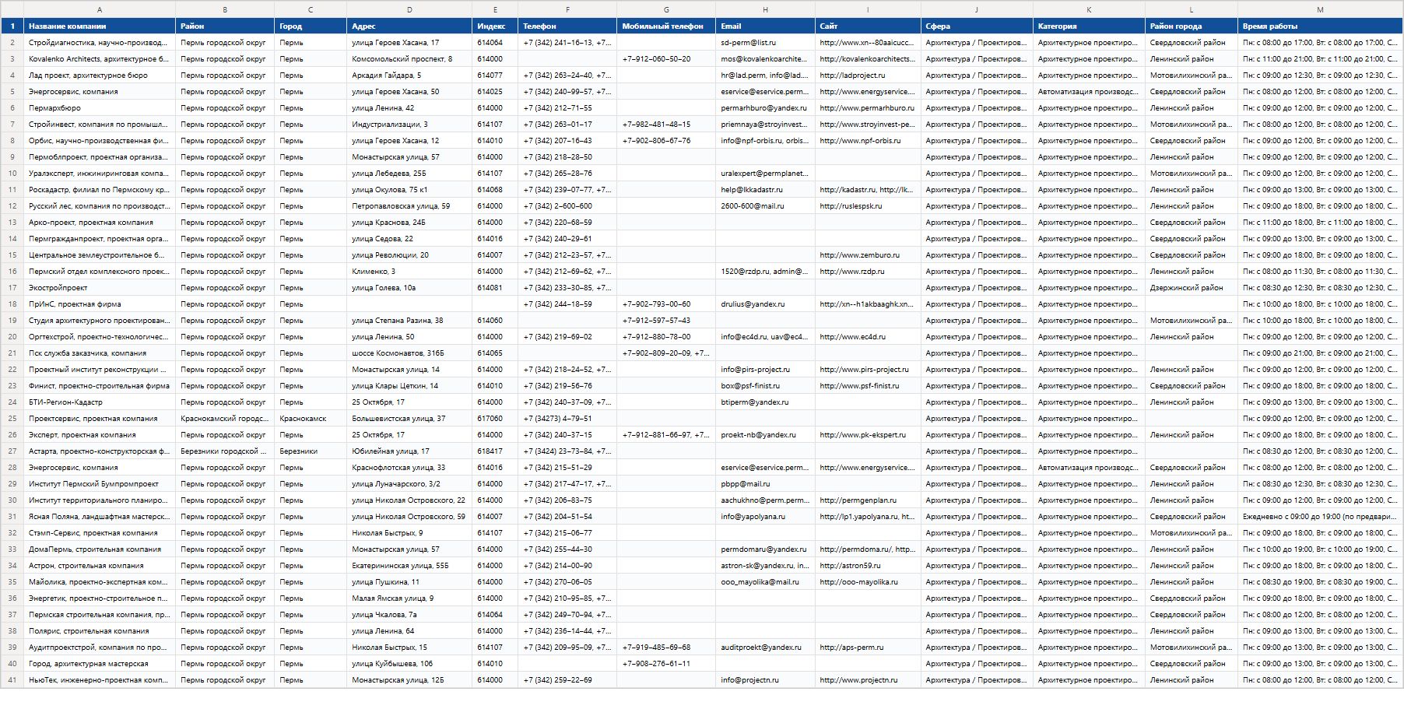Image resolution: width=1404 pixels, height=702 pixels.
Task: Select the 'Дзержинский район' cell
Action: [x=1192, y=287]
